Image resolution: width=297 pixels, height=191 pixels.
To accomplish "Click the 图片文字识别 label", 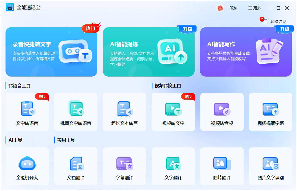I will pyautogui.click(x=271, y=178).
